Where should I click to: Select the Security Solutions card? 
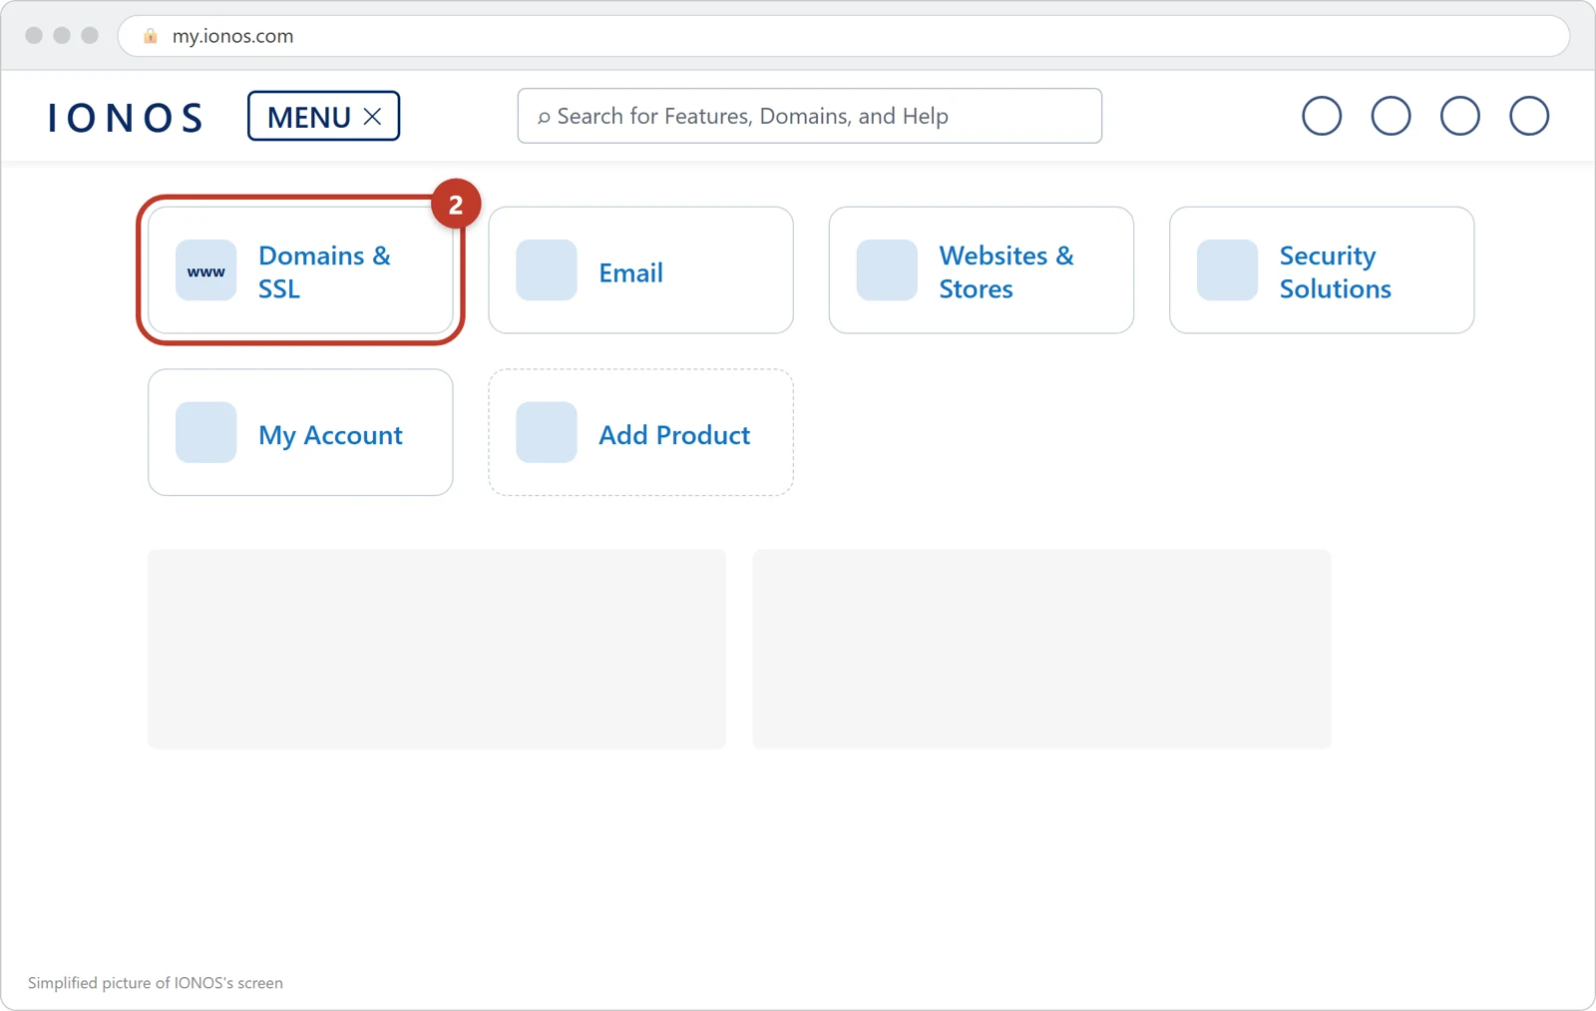point(1322,270)
